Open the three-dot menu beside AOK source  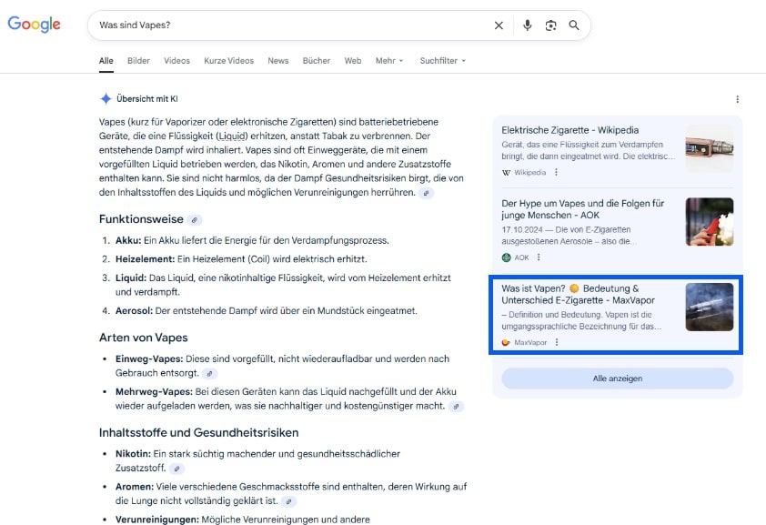point(540,257)
